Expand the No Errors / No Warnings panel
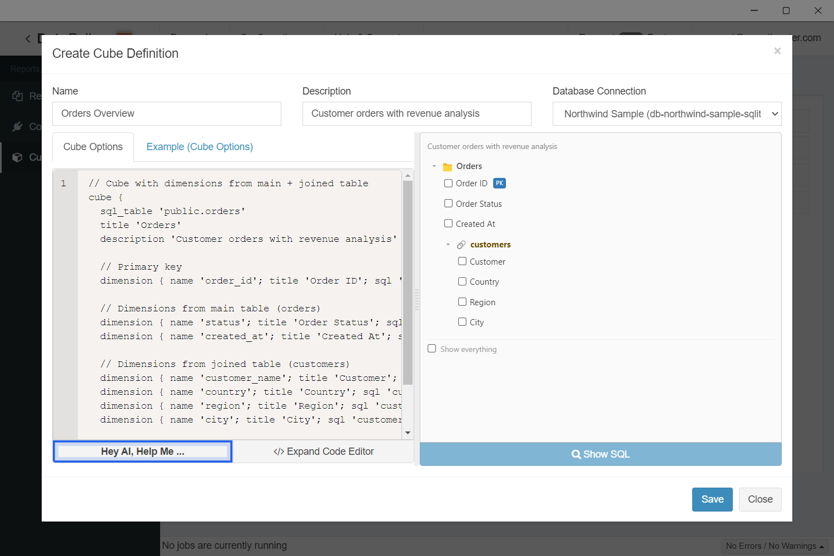Screen dimensions: 834x556 775,546
